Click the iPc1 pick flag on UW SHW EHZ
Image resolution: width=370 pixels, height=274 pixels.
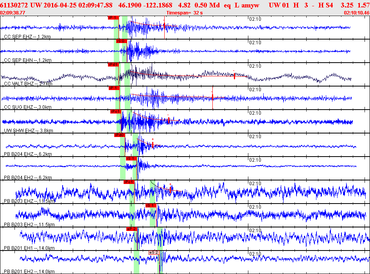116,112
